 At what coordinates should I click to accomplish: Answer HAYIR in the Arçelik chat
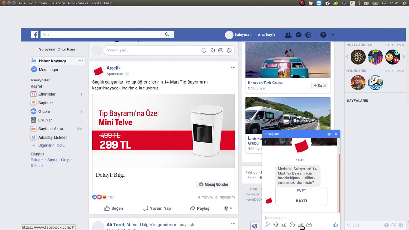[x=301, y=201]
